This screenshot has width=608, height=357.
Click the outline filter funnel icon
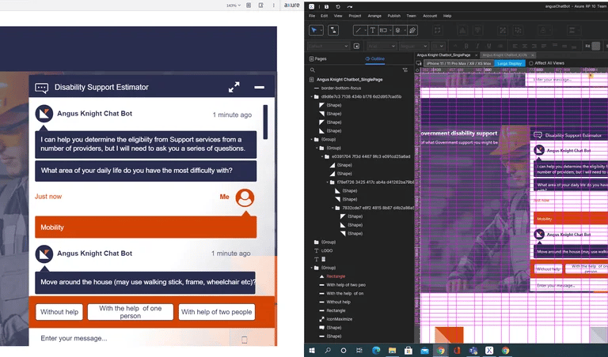click(405, 70)
